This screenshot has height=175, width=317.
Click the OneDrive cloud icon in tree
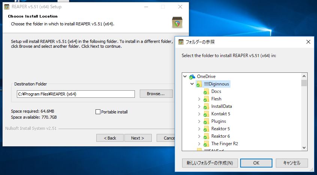192,77
